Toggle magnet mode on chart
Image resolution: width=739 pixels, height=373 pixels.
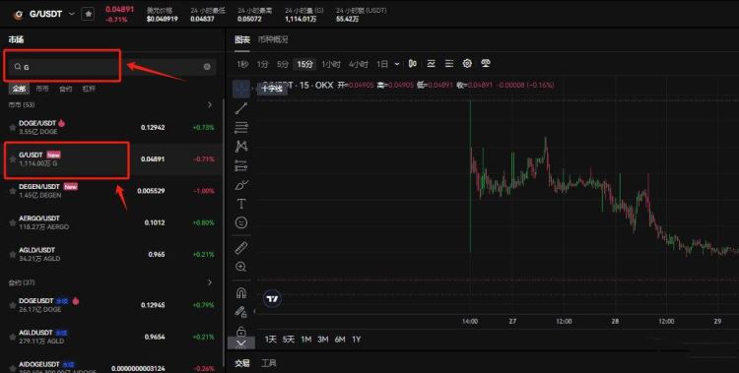coord(241,293)
